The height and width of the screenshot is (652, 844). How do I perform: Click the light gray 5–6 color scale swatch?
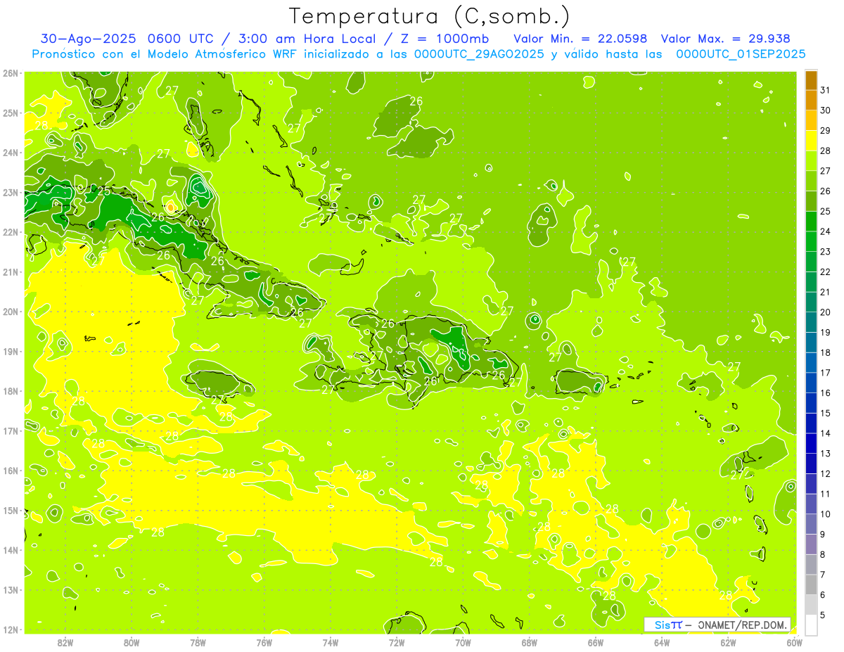coord(811,605)
